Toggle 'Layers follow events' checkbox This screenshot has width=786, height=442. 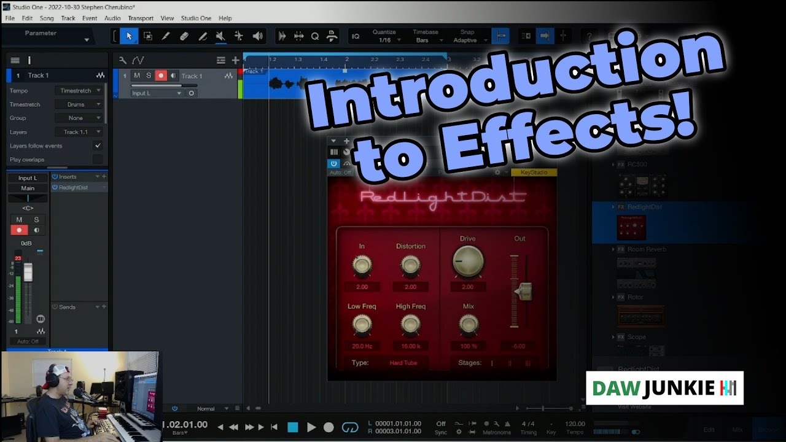pos(98,145)
